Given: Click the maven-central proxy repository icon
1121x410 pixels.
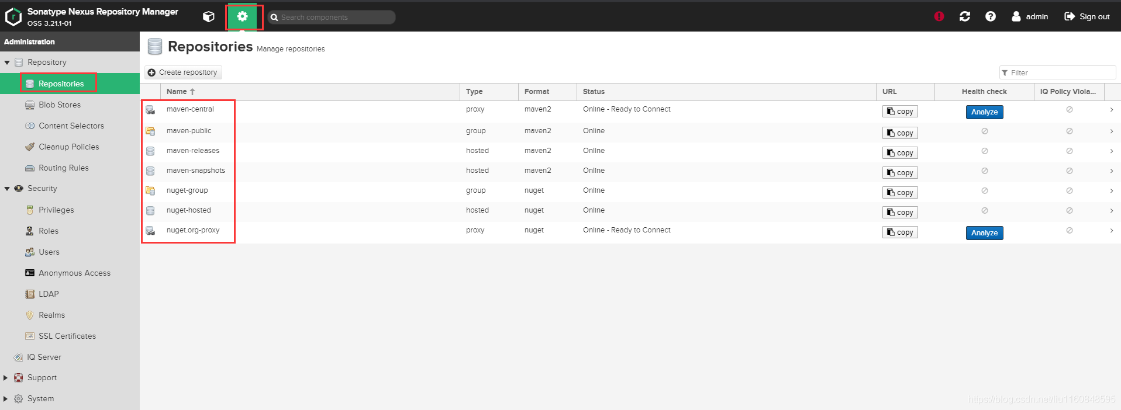Looking at the screenshot, I should point(150,110).
